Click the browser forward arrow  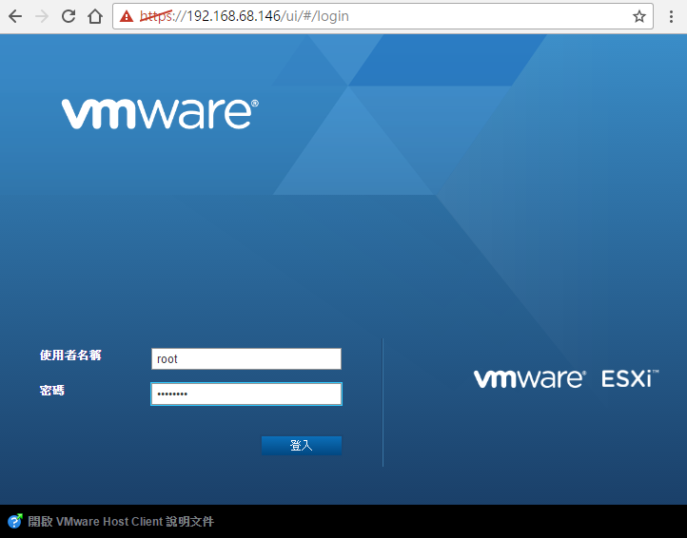tap(42, 17)
